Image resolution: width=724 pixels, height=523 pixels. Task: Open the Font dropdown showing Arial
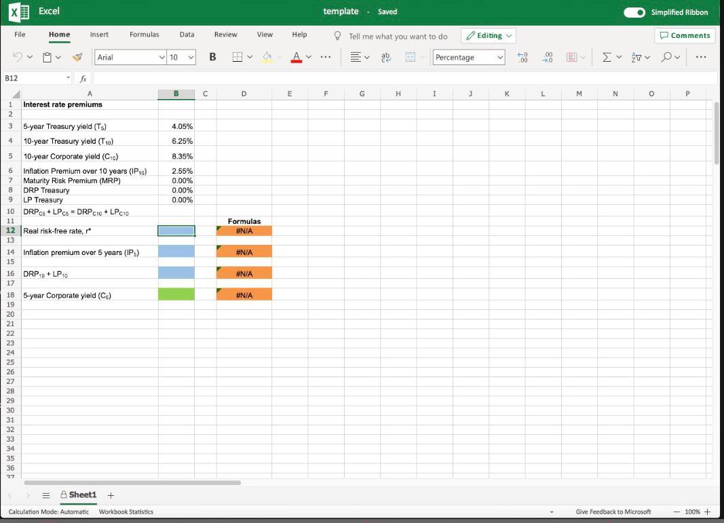click(130, 57)
